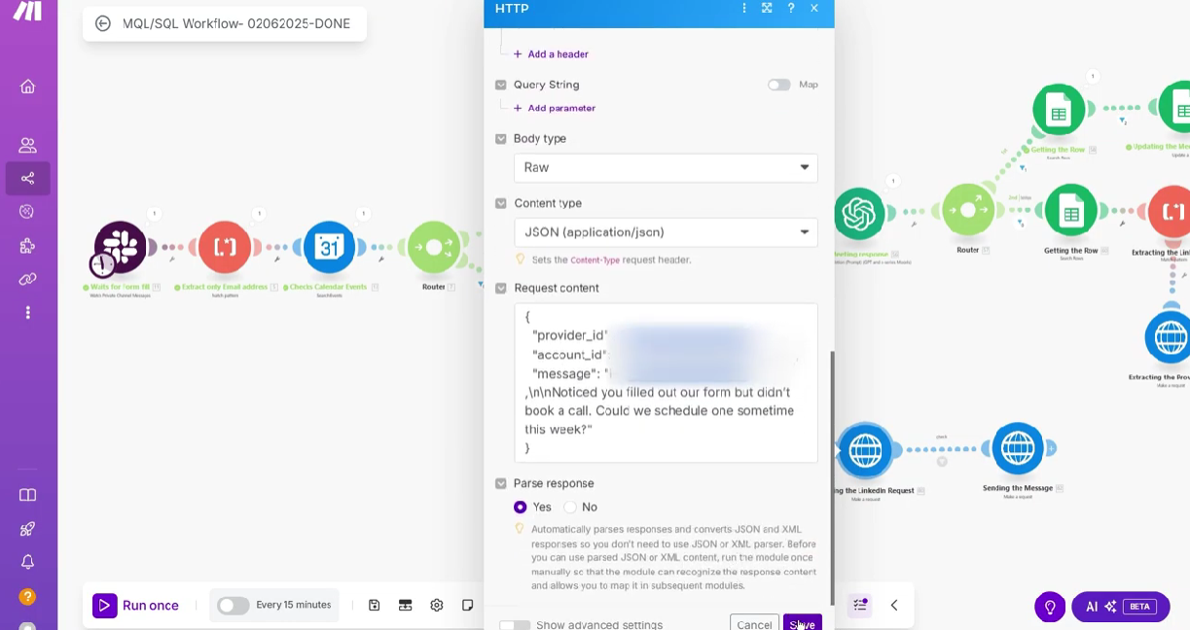This screenshot has height=630, width=1190.
Task: Select the Router right of the OpenAI module
Action: click(x=968, y=210)
